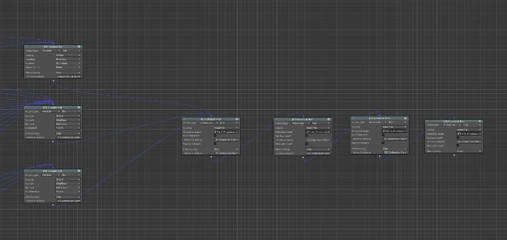Viewport: 507px width, 240px height.
Task: Toggle 'Wait until finish?' on third ActionList: Run node
Action: tap(383, 143)
